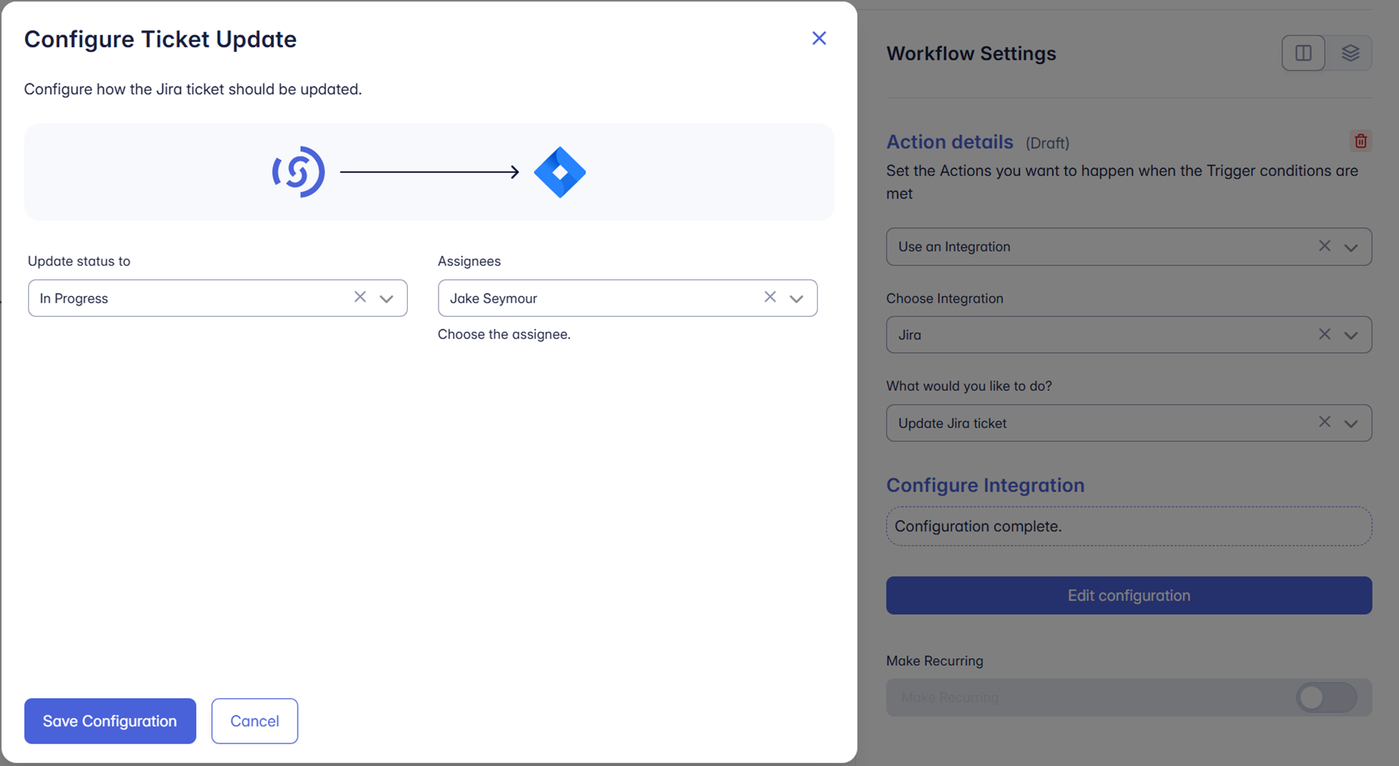Expand the Update status to dropdown
Viewport: 1399px width, 766px height.
[386, 299]
